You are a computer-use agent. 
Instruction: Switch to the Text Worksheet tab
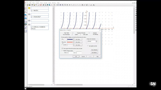[66, 34]
